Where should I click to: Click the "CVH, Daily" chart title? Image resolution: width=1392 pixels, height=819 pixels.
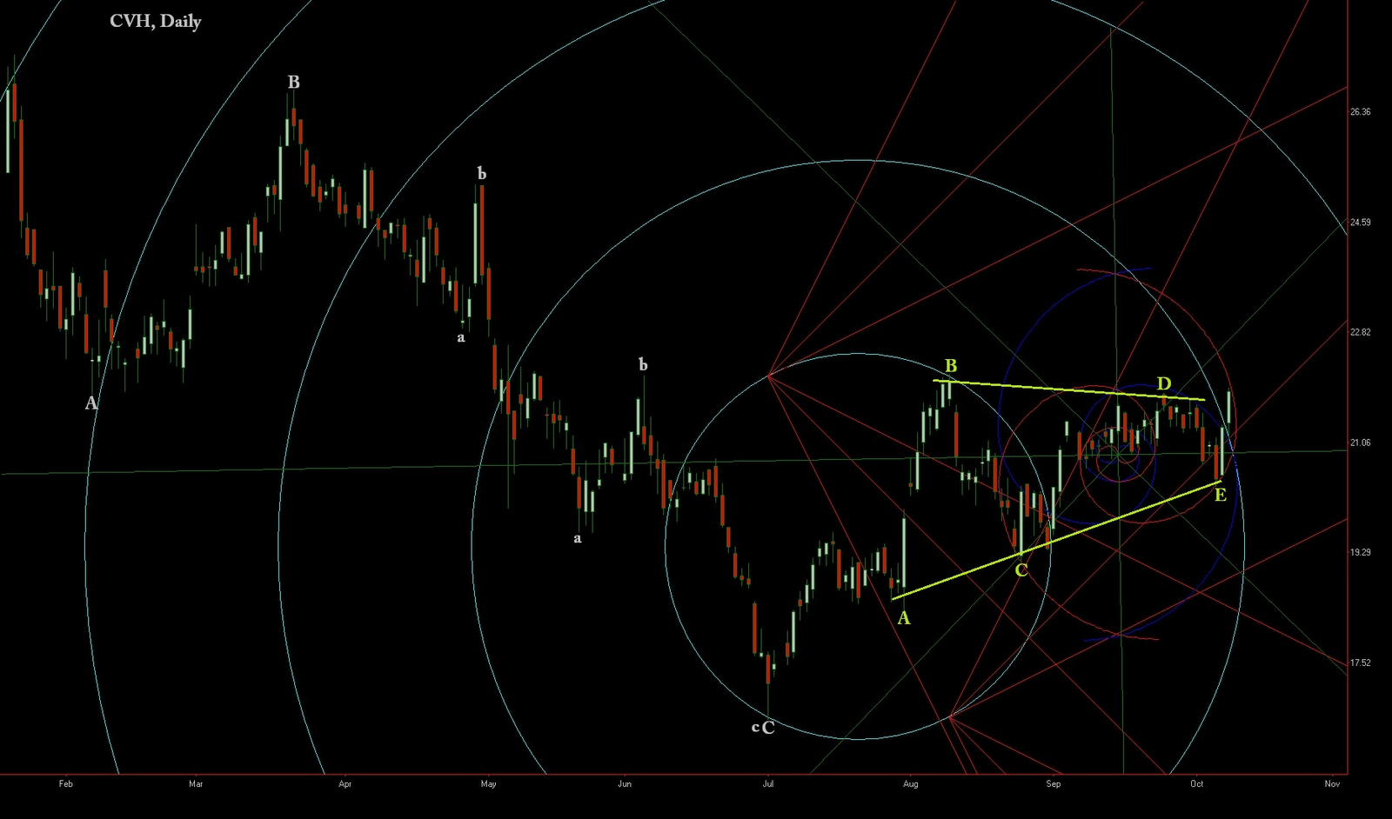pos(155,22)
